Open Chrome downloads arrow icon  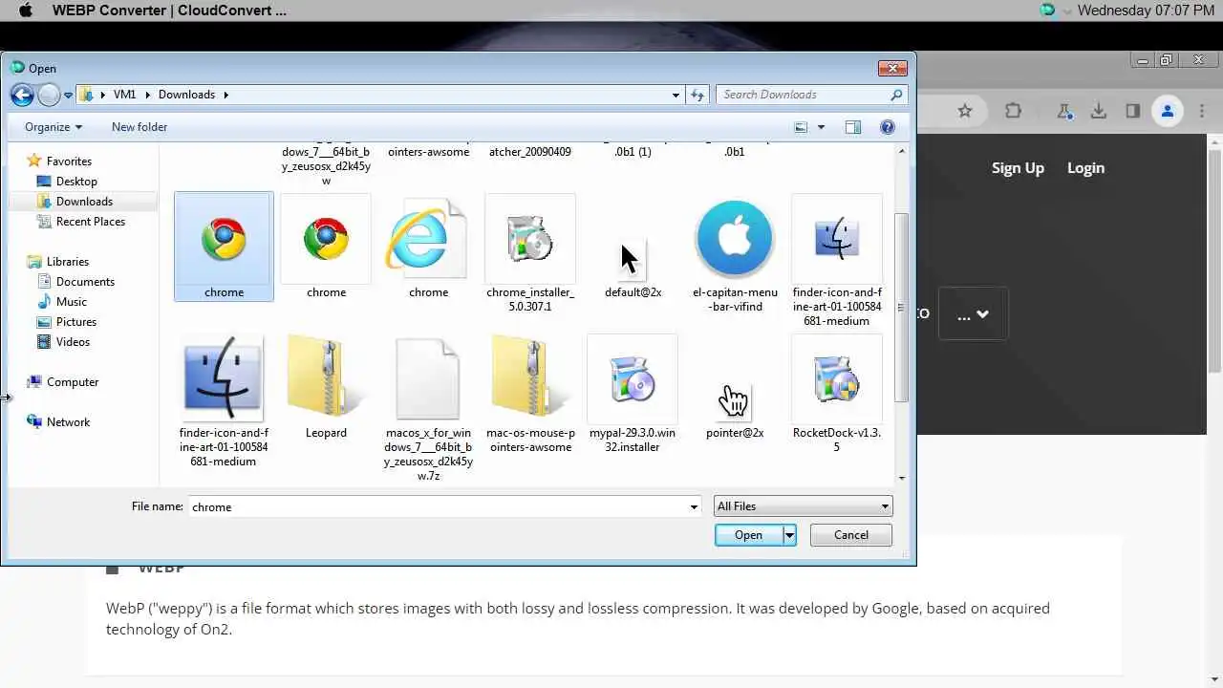click(x=1099, y=111)
